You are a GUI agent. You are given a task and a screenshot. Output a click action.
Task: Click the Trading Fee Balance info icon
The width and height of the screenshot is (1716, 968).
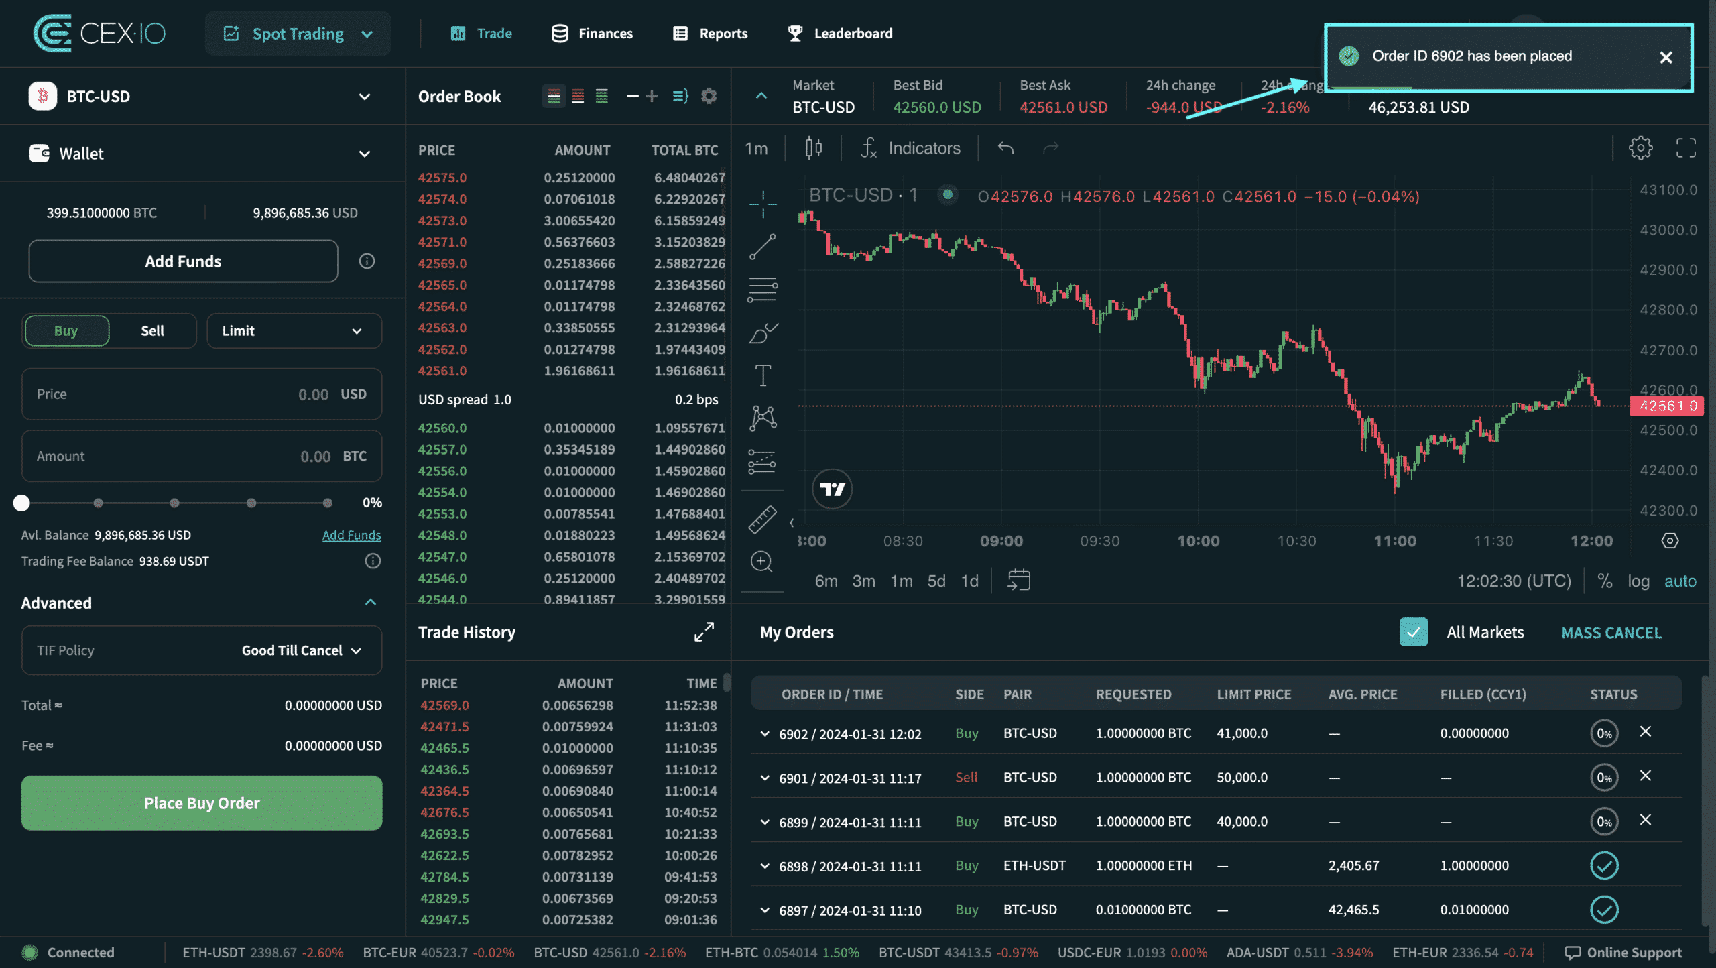373,561
